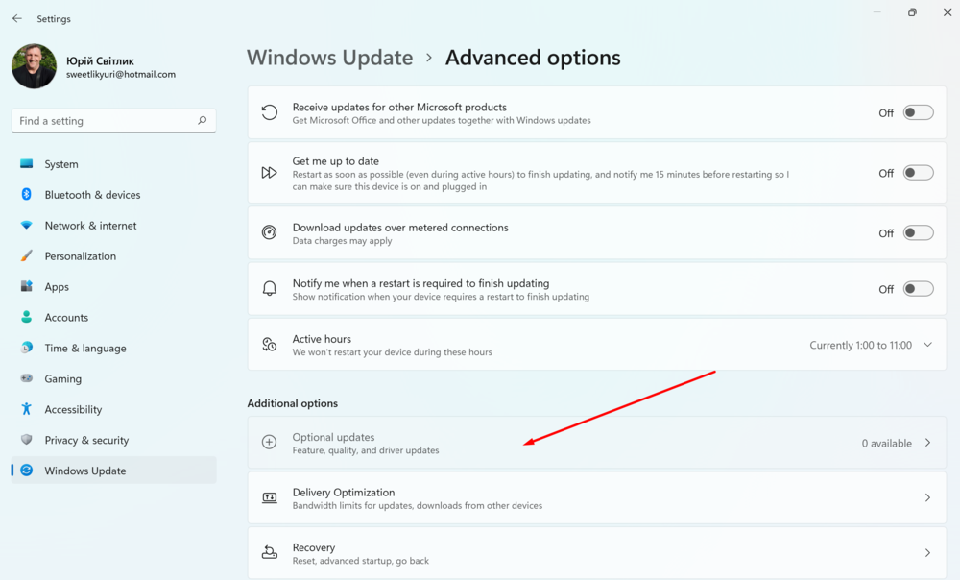Open the Accounts settings category
The image size is (960, 580).
point(66,318)
